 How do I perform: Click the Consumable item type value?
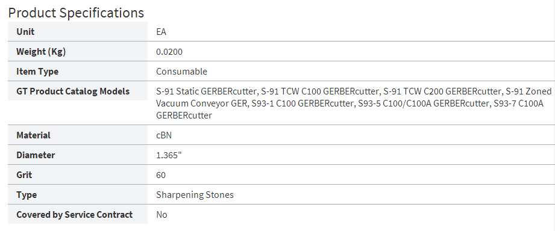click(x=181, y=72)
